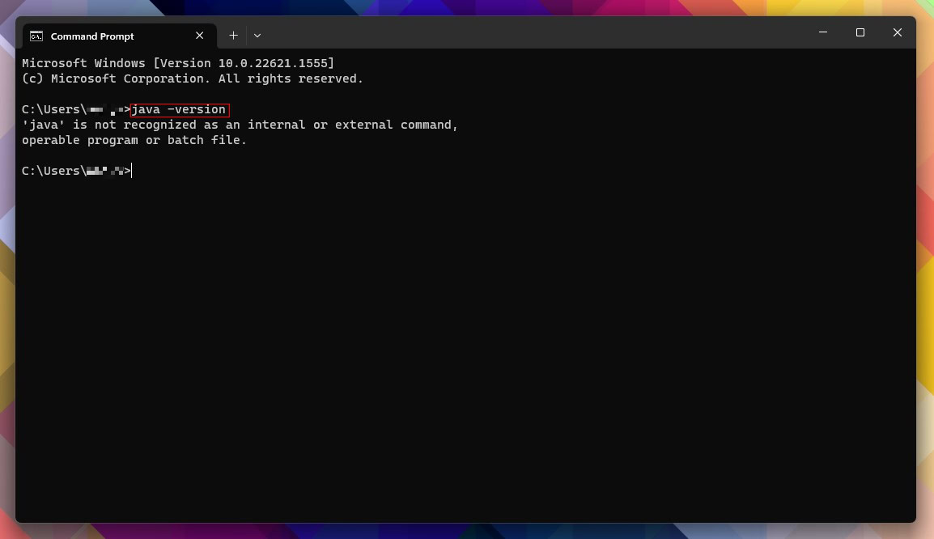Click the Microsoft Windows version line

tap(178, 63)
